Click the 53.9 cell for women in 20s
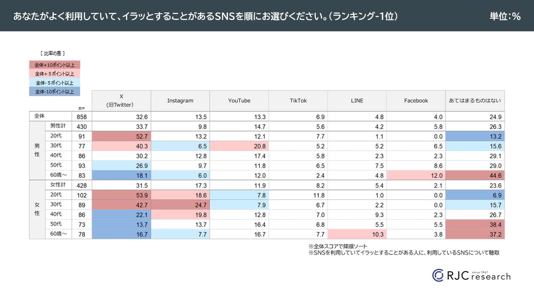 coord(121,195)
